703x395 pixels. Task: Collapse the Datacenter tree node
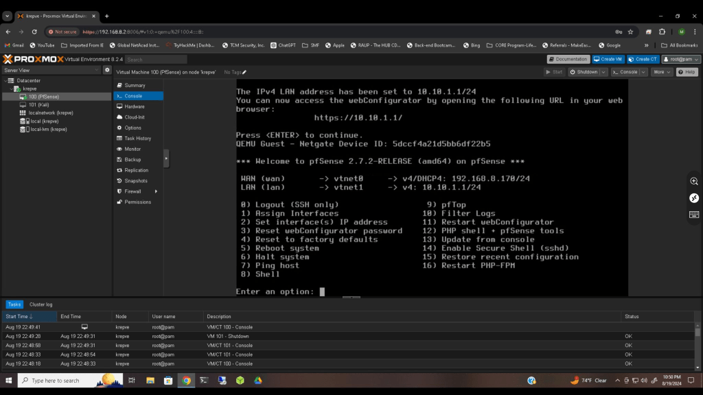click(x=5, y=80)
